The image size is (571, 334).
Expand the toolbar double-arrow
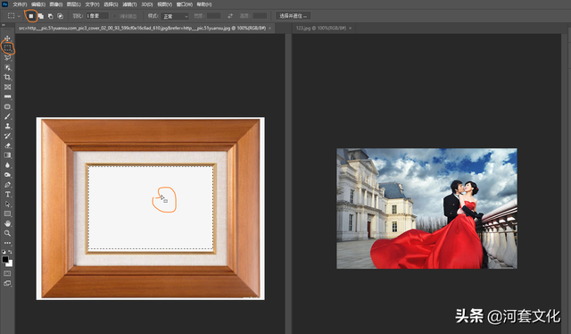(x=4, y=25)
